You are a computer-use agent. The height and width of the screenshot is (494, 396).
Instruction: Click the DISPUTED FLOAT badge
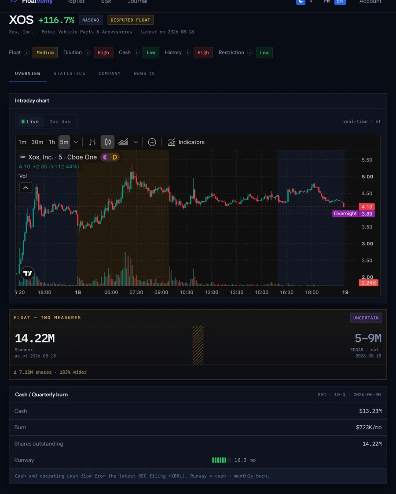pos(130,20)
